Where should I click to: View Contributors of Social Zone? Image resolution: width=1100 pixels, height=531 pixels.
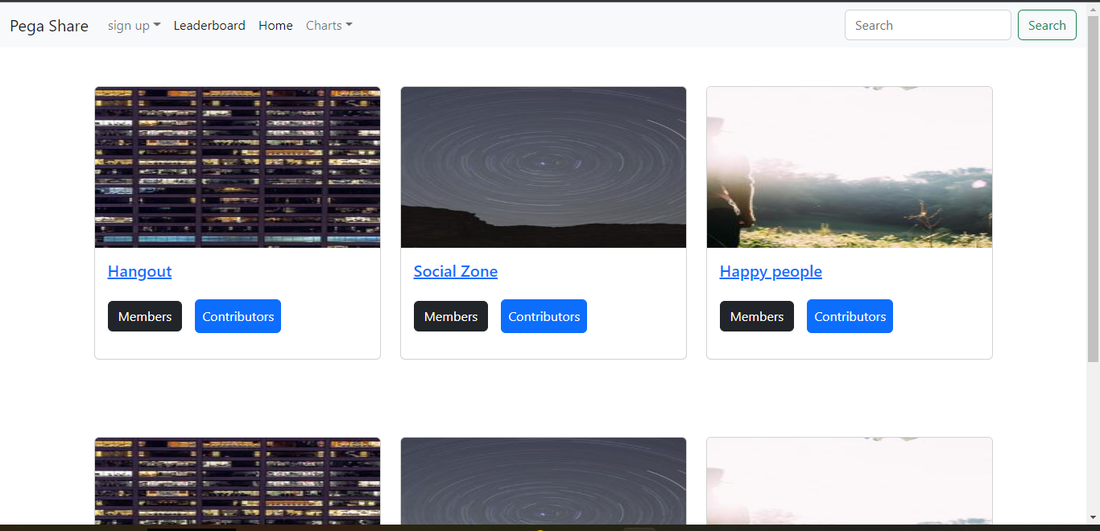click(544, 315)
